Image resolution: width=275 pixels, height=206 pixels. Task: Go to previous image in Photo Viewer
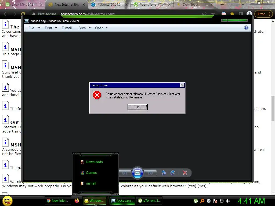[x=125, y=173]
